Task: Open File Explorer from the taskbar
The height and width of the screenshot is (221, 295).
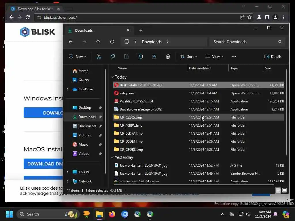Action: (x=99, y=214)
